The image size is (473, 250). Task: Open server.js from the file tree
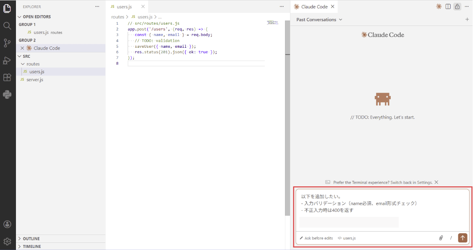34,80
